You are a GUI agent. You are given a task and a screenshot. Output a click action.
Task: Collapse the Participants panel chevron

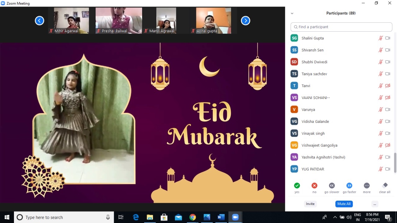[292, 13]
